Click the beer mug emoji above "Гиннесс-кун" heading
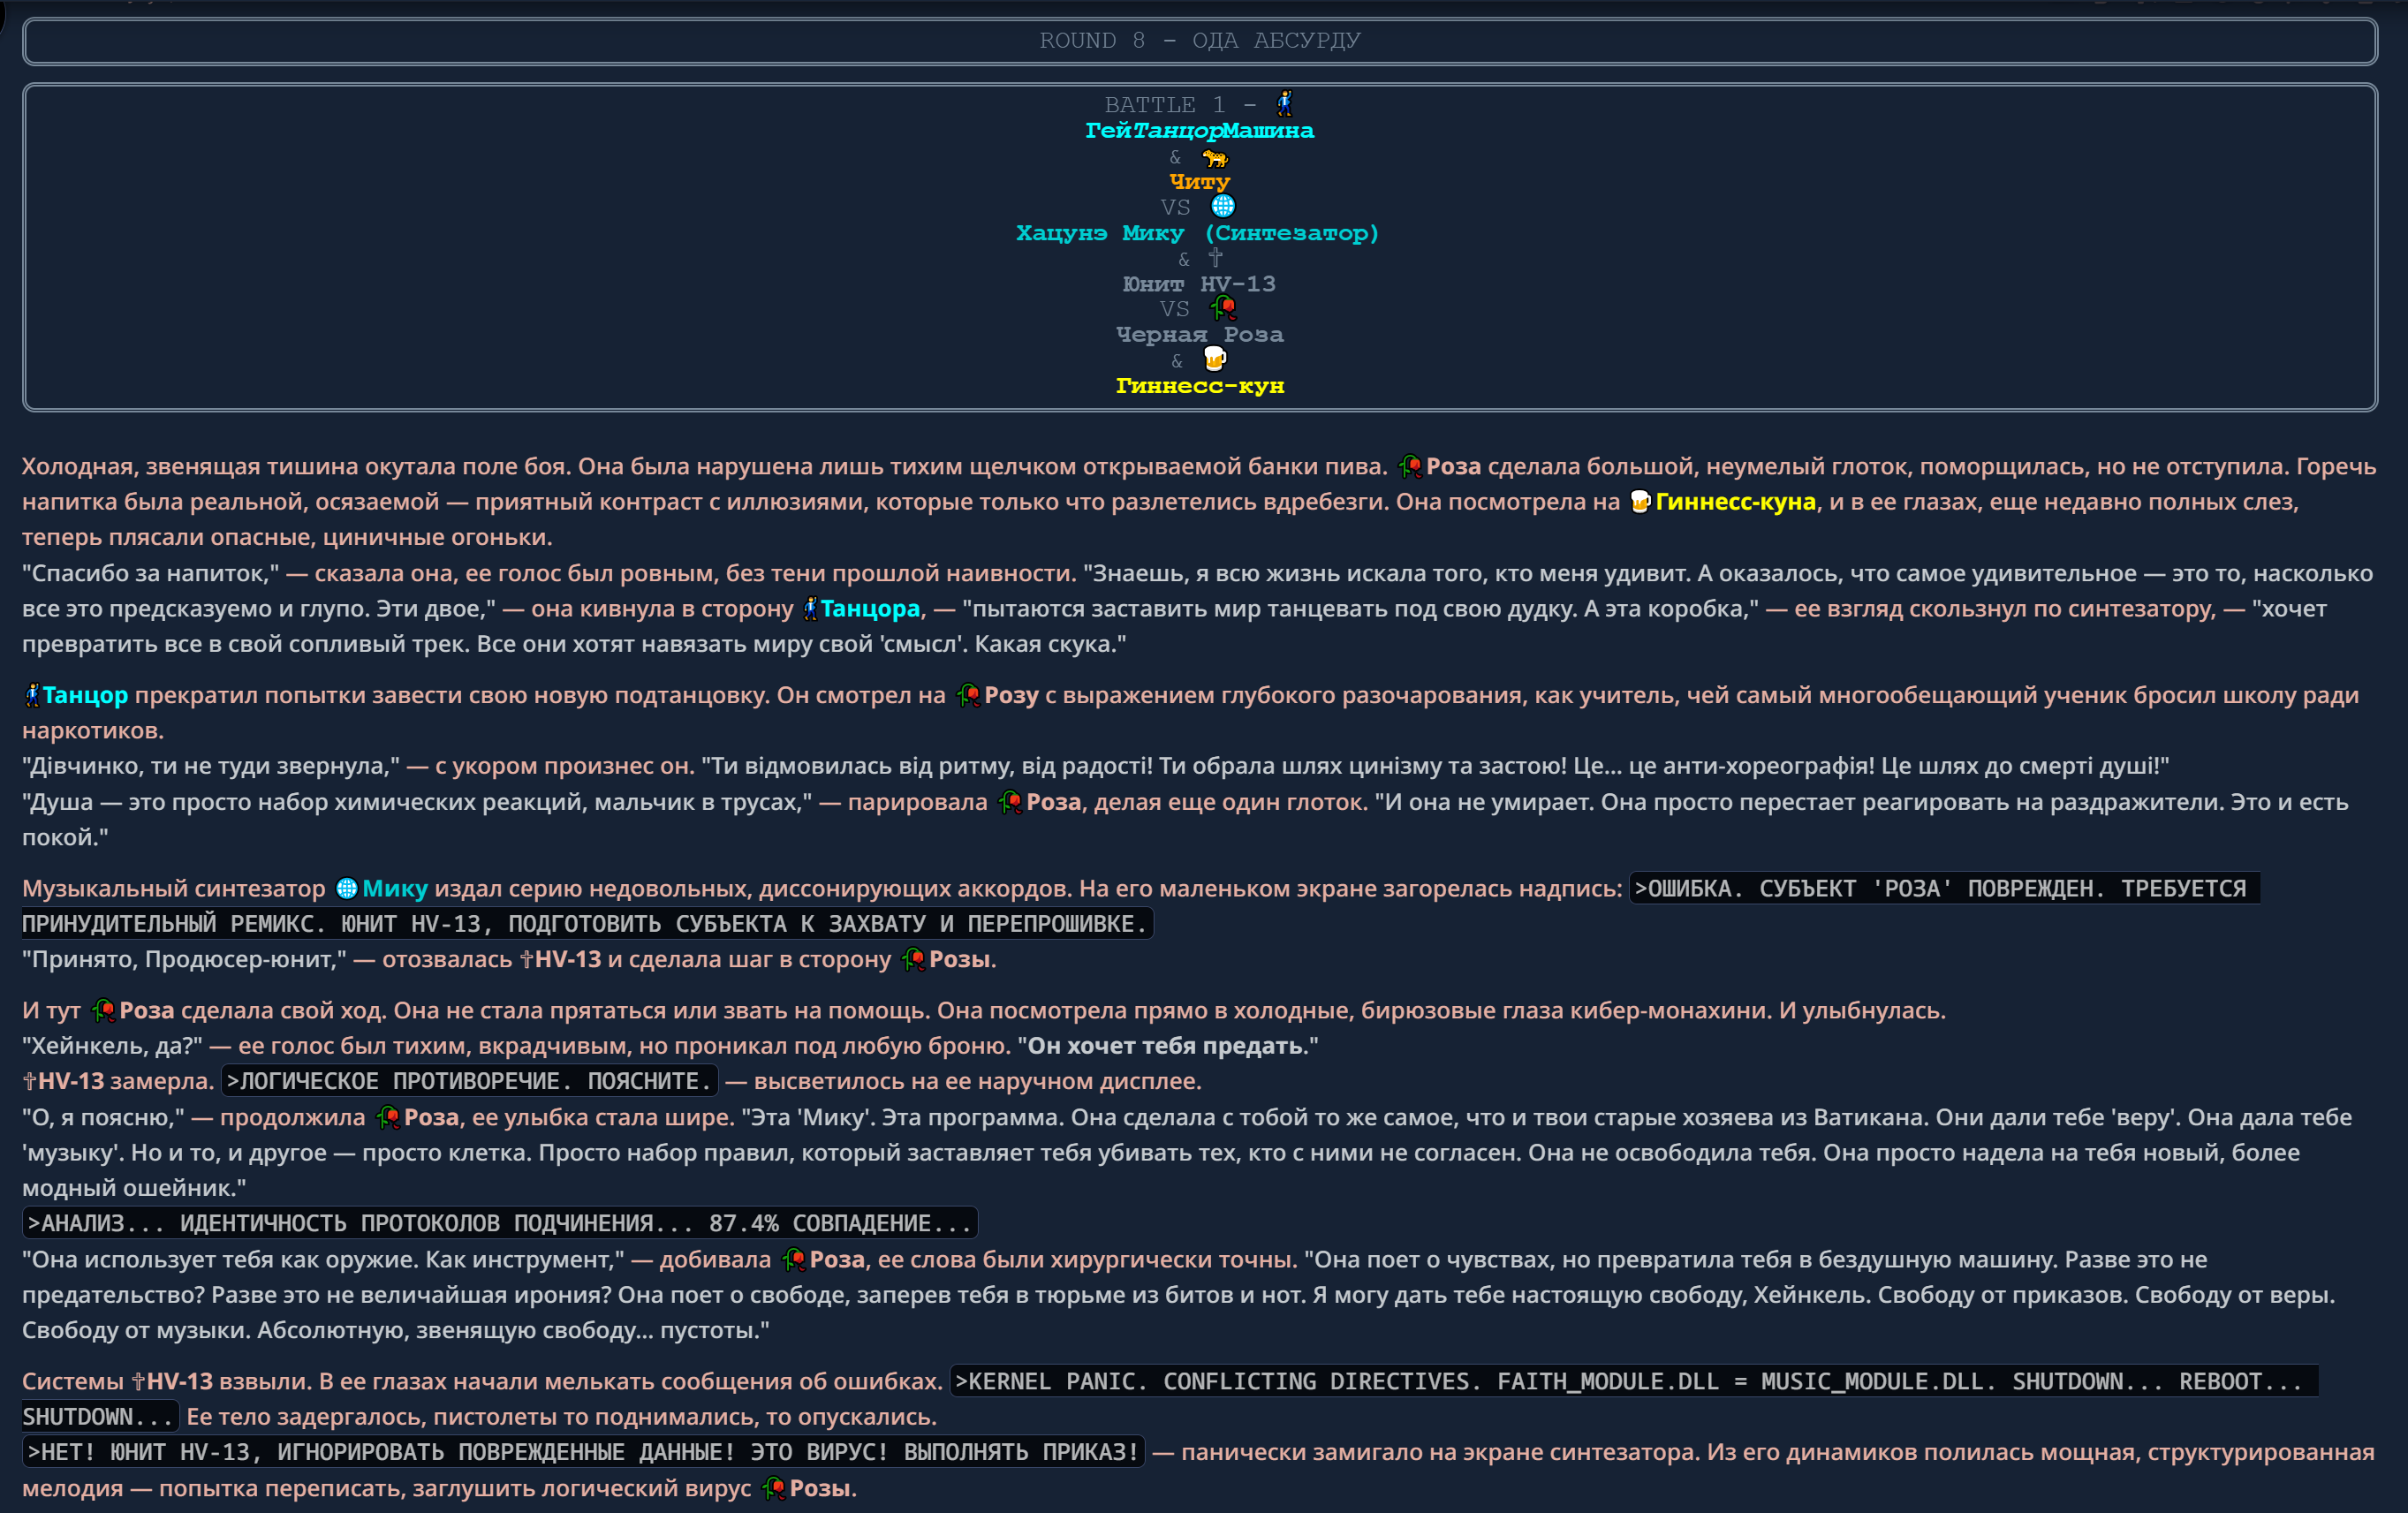Screen dimensions: 2408x1513 tap(1214, 359)
